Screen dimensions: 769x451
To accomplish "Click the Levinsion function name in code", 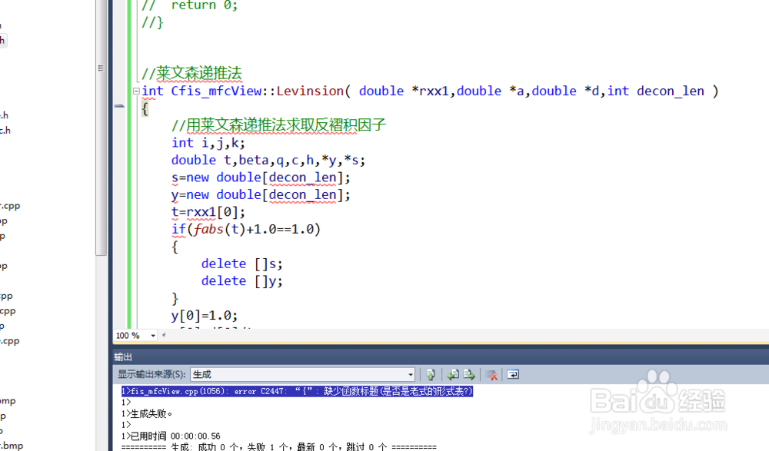I will [310, 91].
